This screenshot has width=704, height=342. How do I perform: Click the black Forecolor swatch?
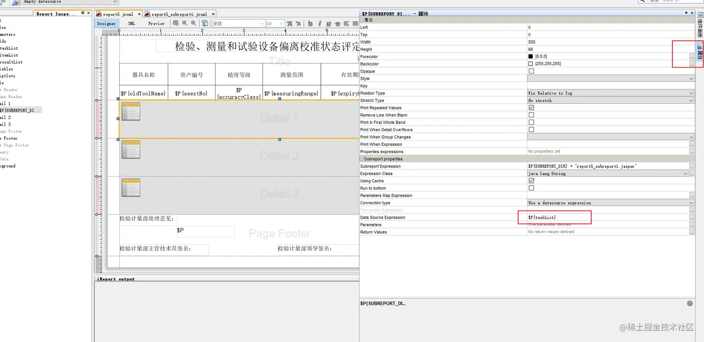(x=531, y=56)
